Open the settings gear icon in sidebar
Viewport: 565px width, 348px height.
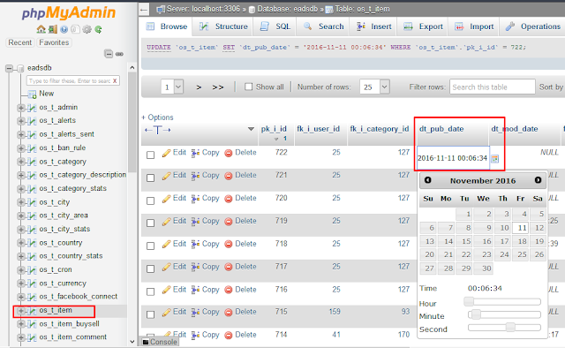(87, 29)
